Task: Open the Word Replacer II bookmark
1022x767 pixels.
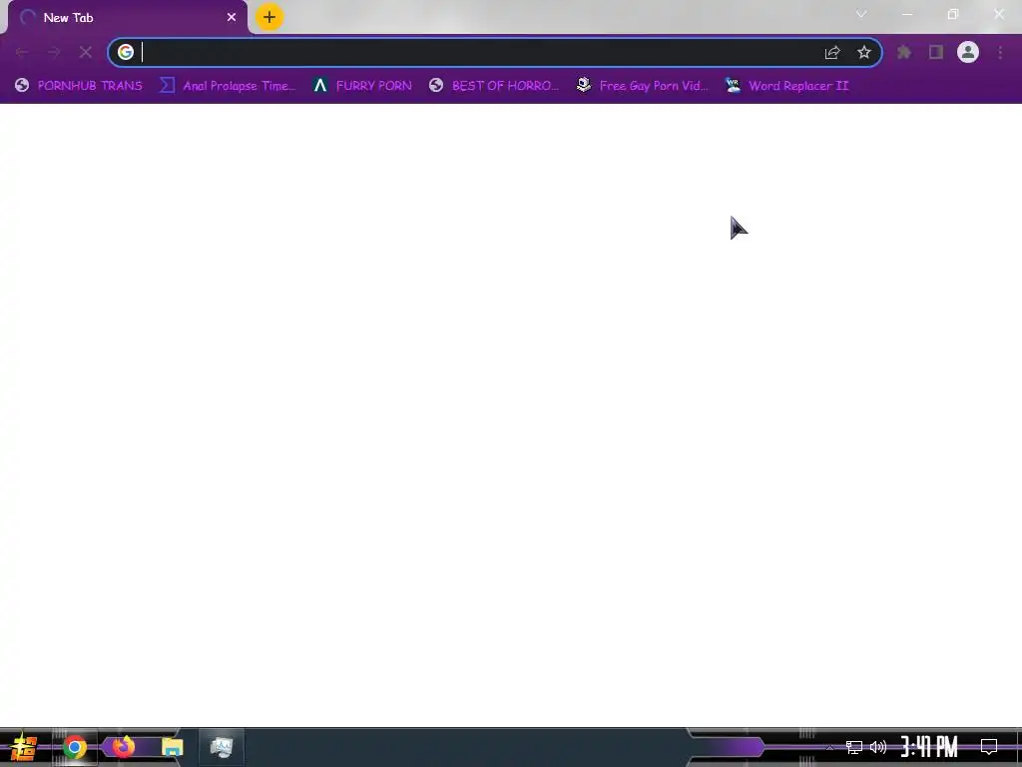Action: (x=787, y=86)
